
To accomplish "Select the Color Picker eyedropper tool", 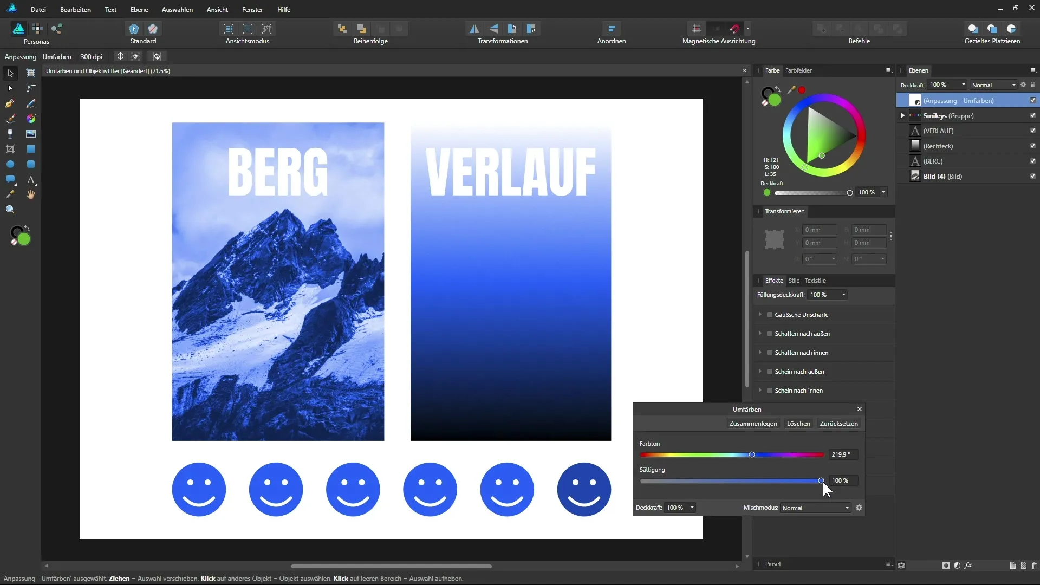I will (x=10, y=194).
